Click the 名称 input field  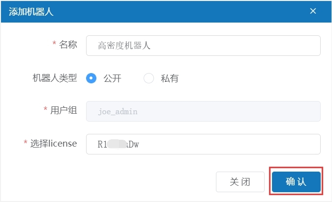203,46
